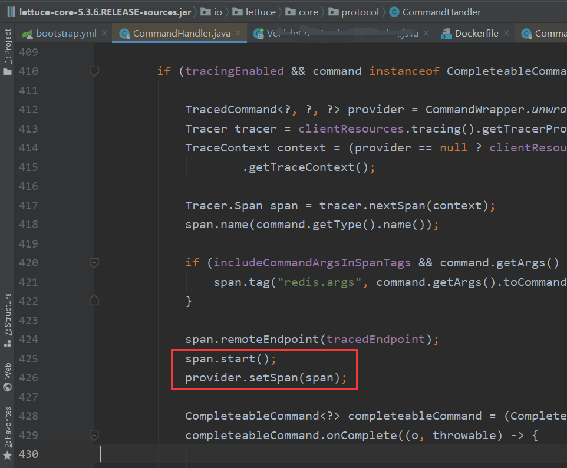The height and width of the screenshot is (468, 567).
Task: Open the Project tool window
Action: pyautogui.click(x=7, y=52)
